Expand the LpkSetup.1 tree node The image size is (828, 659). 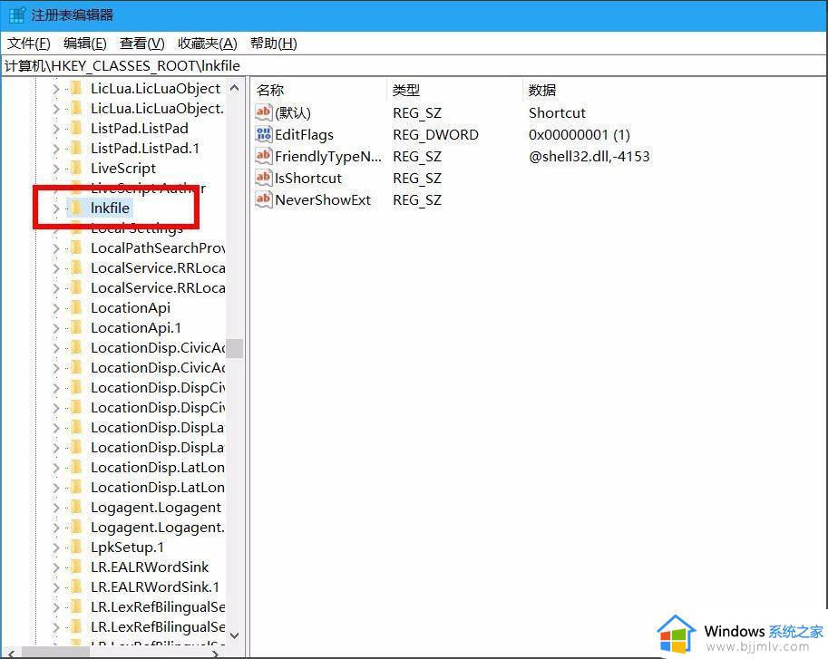(56, 548)
